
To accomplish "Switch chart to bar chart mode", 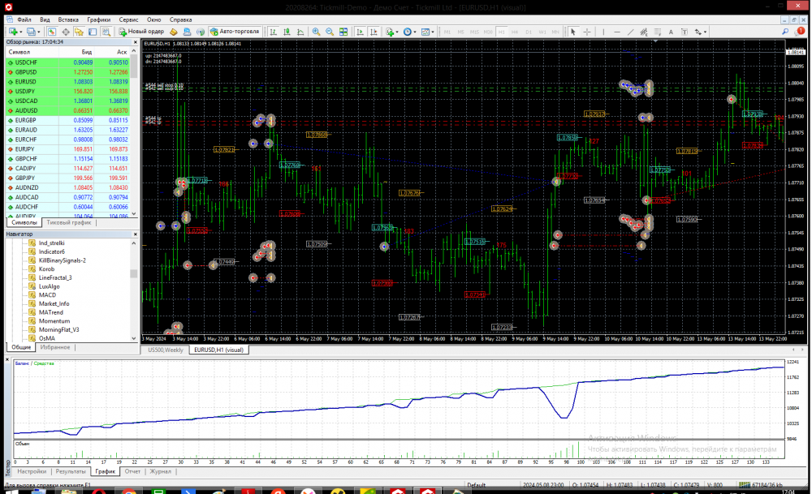I will point(273,32).
